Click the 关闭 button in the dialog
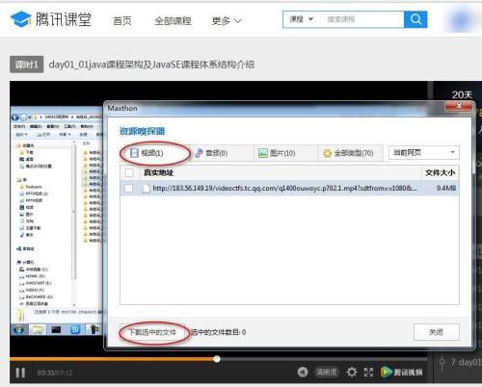The width and height of the screenshot is (482, 387). [x=437, y=332]
